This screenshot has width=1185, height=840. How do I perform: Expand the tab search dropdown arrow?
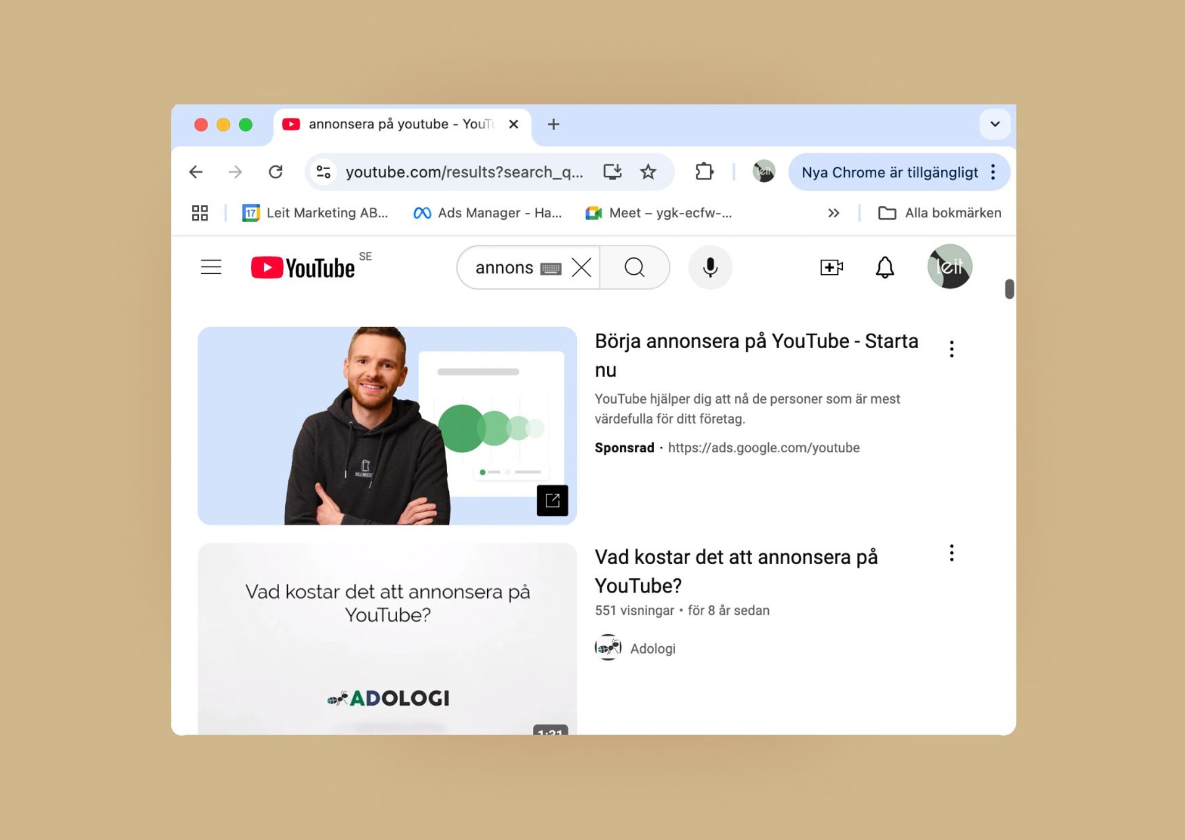tap(994, 124)
